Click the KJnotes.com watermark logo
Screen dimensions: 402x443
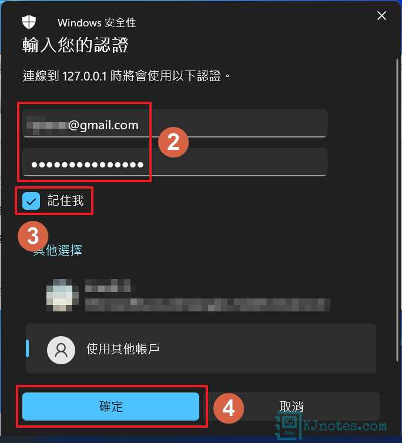[331, 425]
